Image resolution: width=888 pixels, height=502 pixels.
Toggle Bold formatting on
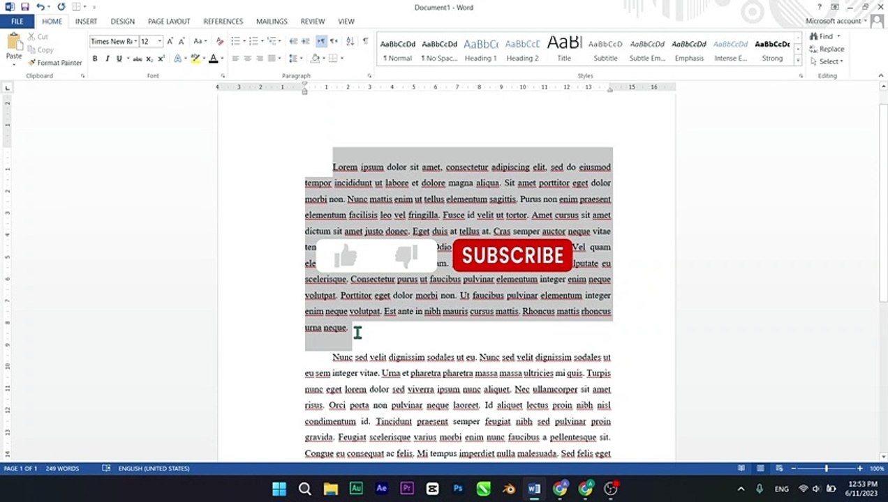pos(95,59)
